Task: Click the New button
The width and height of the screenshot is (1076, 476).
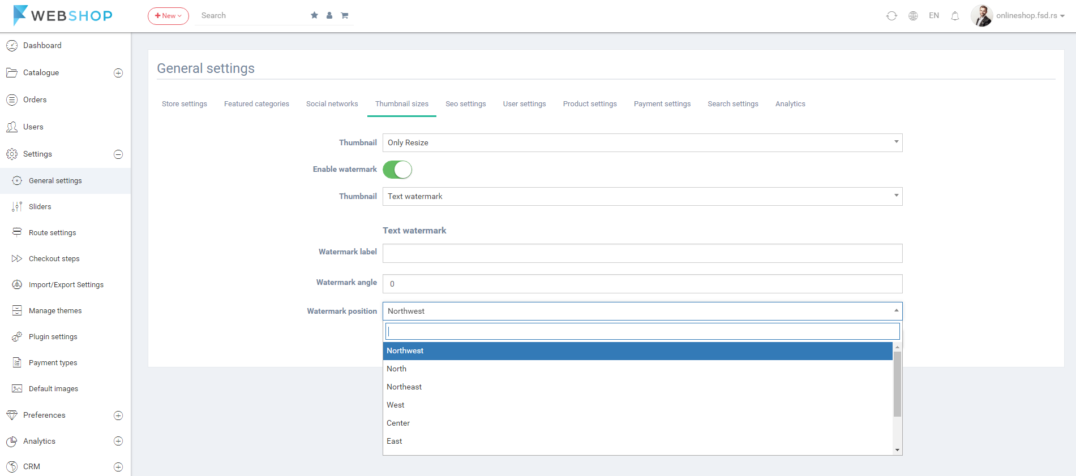Action: pos(168,16)
